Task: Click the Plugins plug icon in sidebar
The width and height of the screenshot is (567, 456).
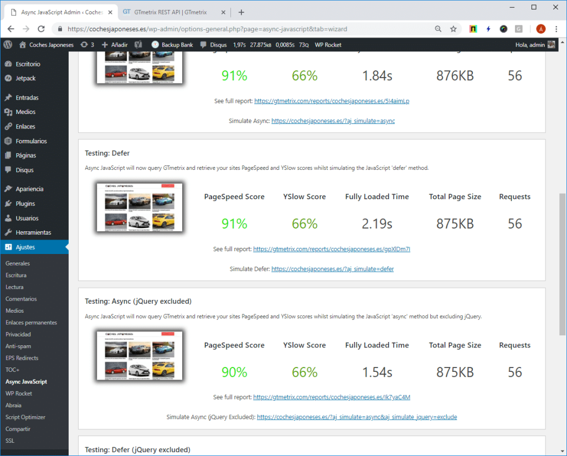Action: click(x=8, y=203)
